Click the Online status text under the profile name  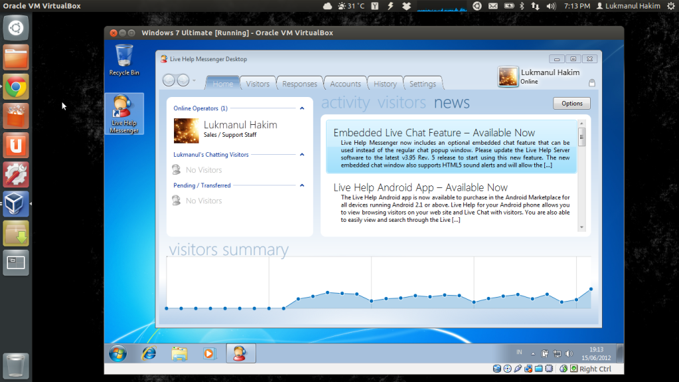(x=529, y=82)
